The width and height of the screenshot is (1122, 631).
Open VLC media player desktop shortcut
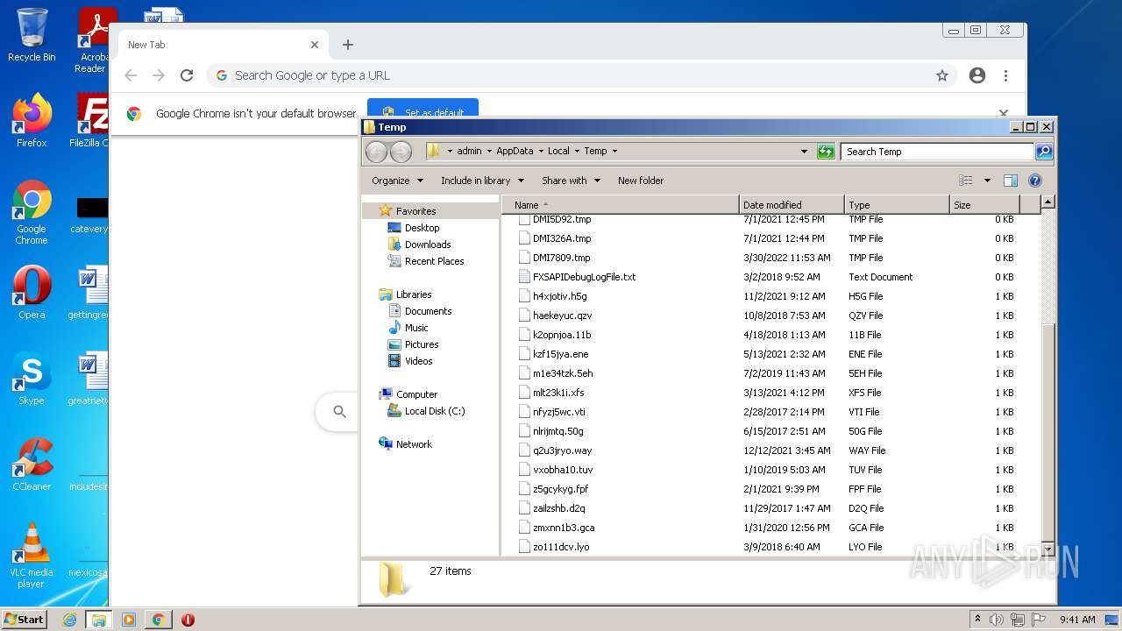click(32, 556)
